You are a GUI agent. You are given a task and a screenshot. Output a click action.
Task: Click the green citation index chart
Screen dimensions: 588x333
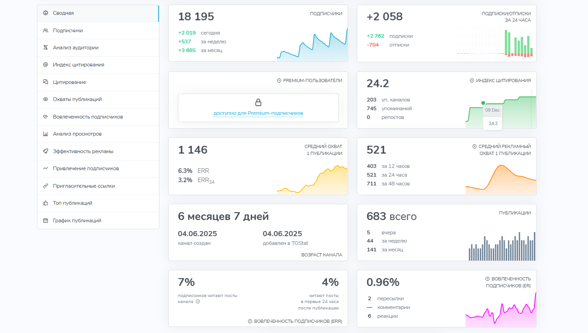[x=501, y=112]
